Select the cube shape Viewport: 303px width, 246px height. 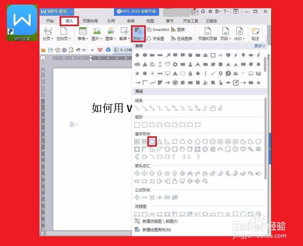(x=190, y=149)
